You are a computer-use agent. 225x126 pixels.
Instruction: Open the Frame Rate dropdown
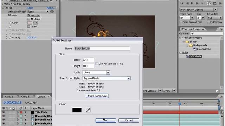[x=192, y=18]
